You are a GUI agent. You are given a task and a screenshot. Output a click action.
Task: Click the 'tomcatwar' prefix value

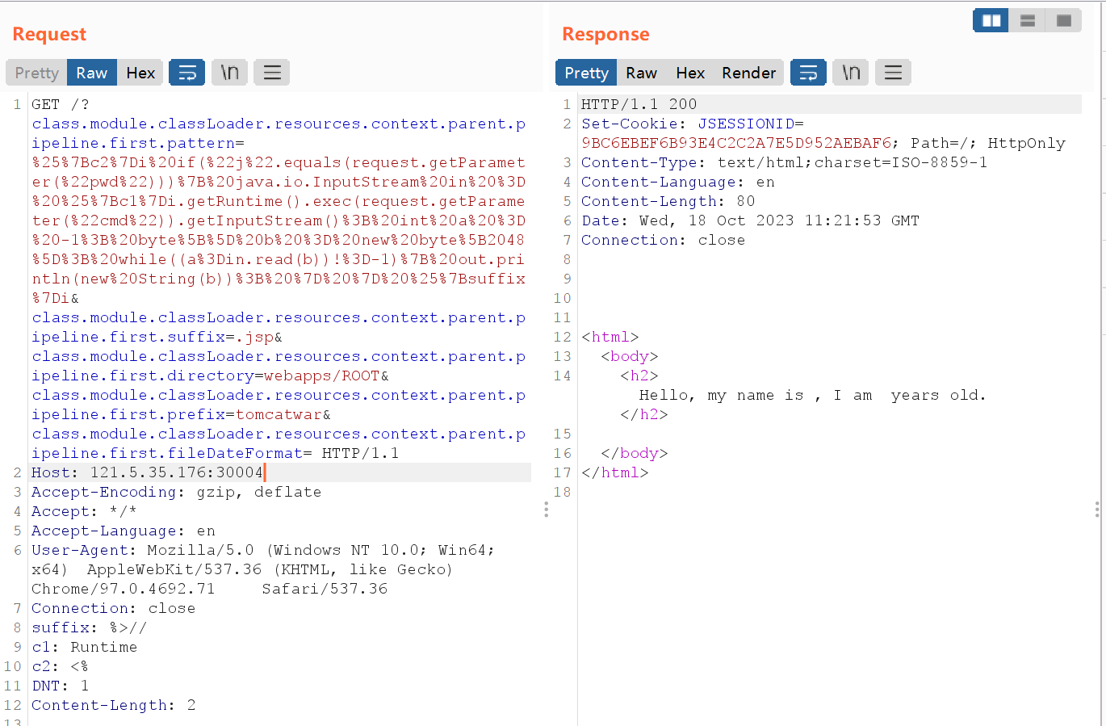tap(279, 414)
